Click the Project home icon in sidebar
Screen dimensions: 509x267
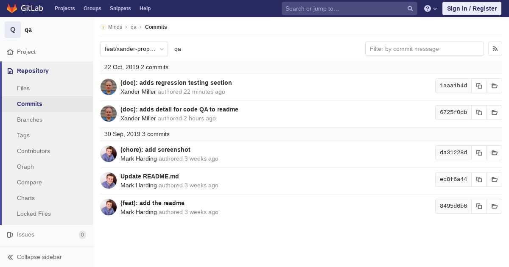click(10, 52)
